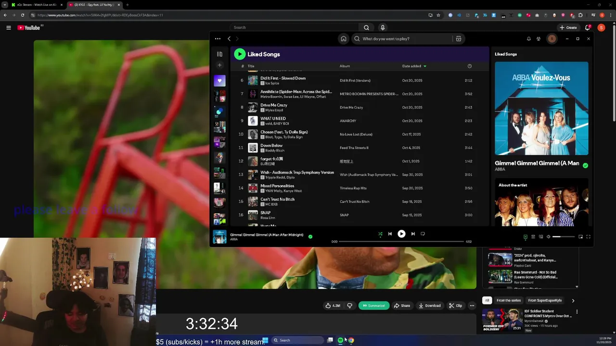Open the album link 'Timeless Rap Hits'
Viewport: 616px width, 346px height.
pyautogui.click(x=353, y=188)
